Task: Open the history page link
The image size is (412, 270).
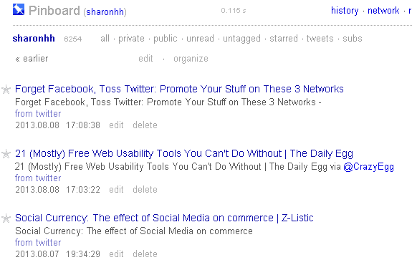Action: (x=345, y=11)
